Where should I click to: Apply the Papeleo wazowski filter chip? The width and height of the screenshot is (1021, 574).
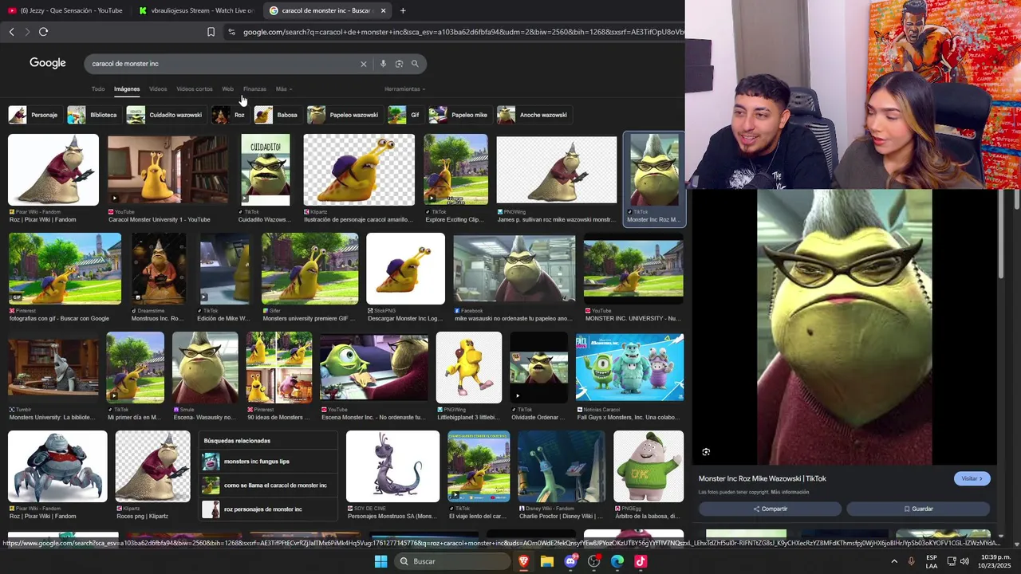coord(344,115)
